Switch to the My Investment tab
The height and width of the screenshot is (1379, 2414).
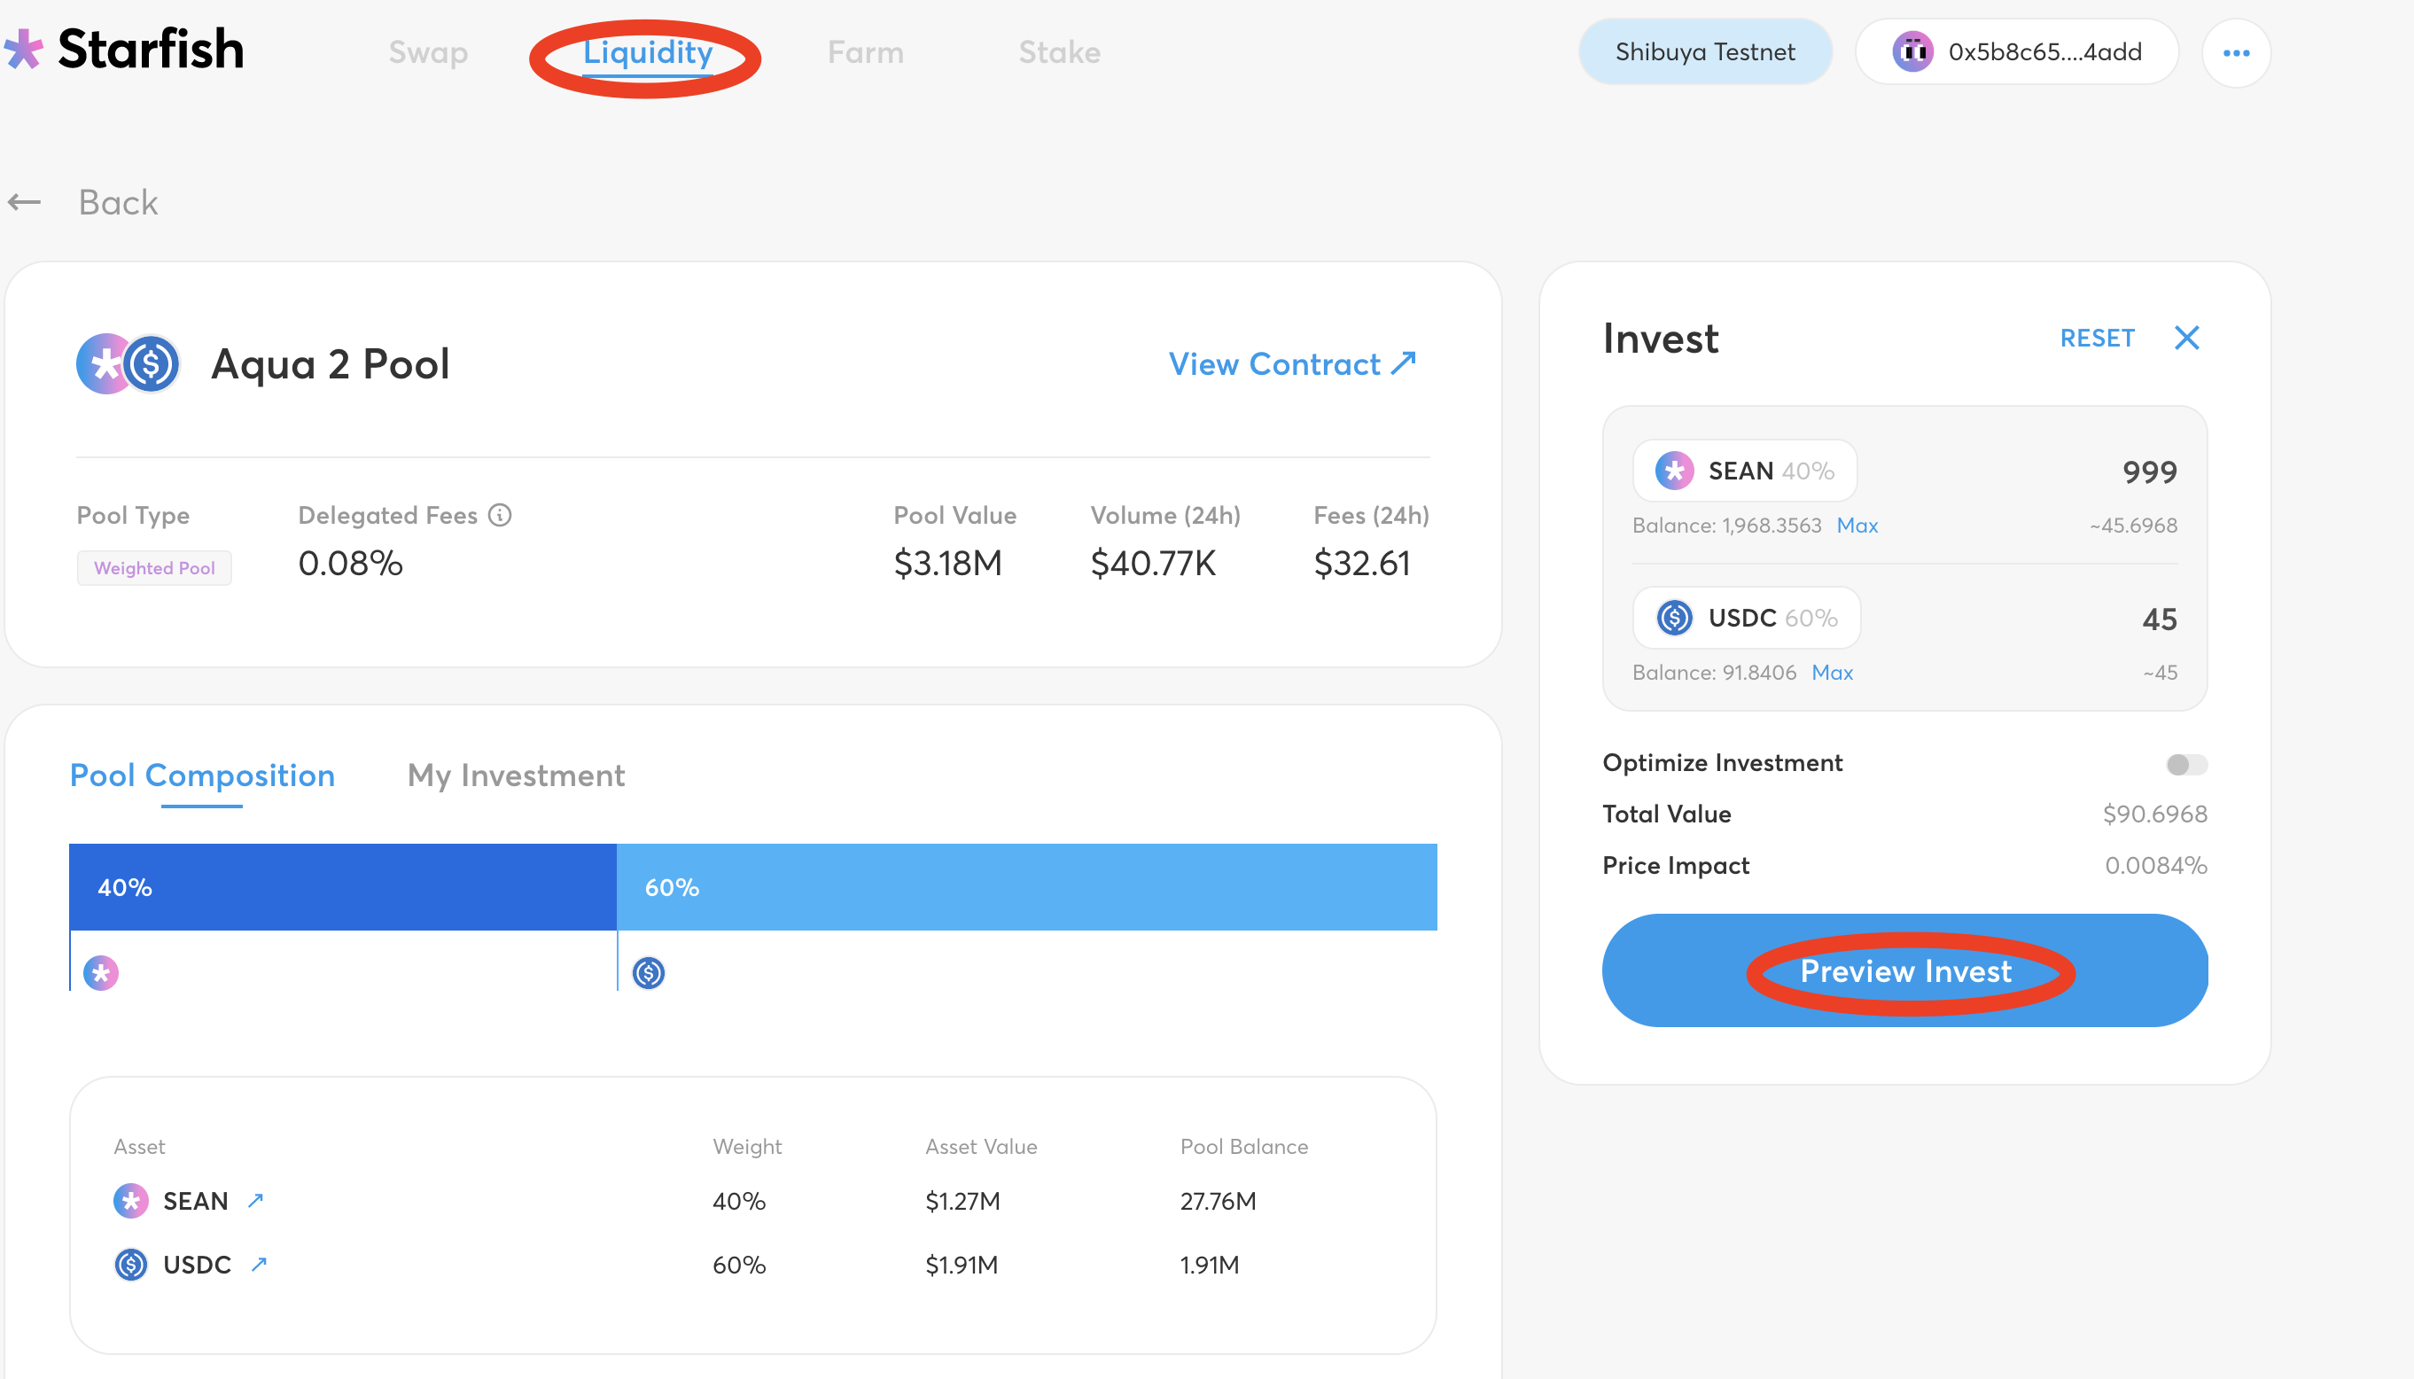click(x=515, y=775)
